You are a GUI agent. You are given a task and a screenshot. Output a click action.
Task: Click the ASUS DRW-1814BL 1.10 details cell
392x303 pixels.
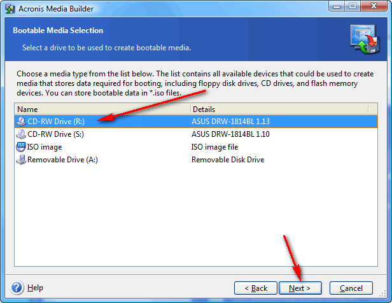[x=230, y=134]
